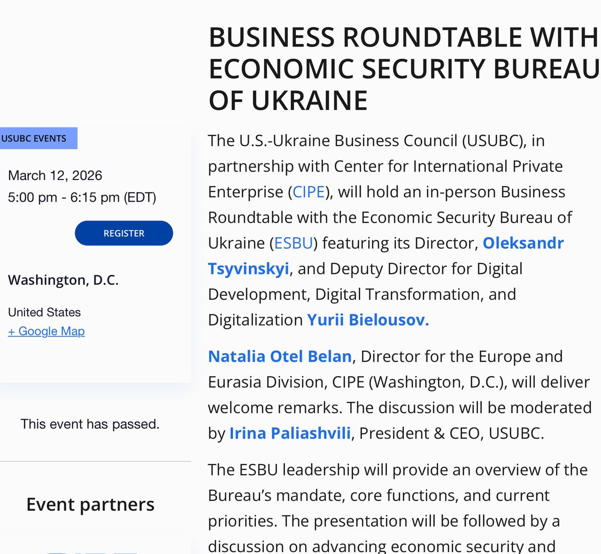Viewport: 601px width, 554px height.
Task: Open the CIPE hyperlink in the description
Action: 308,192
